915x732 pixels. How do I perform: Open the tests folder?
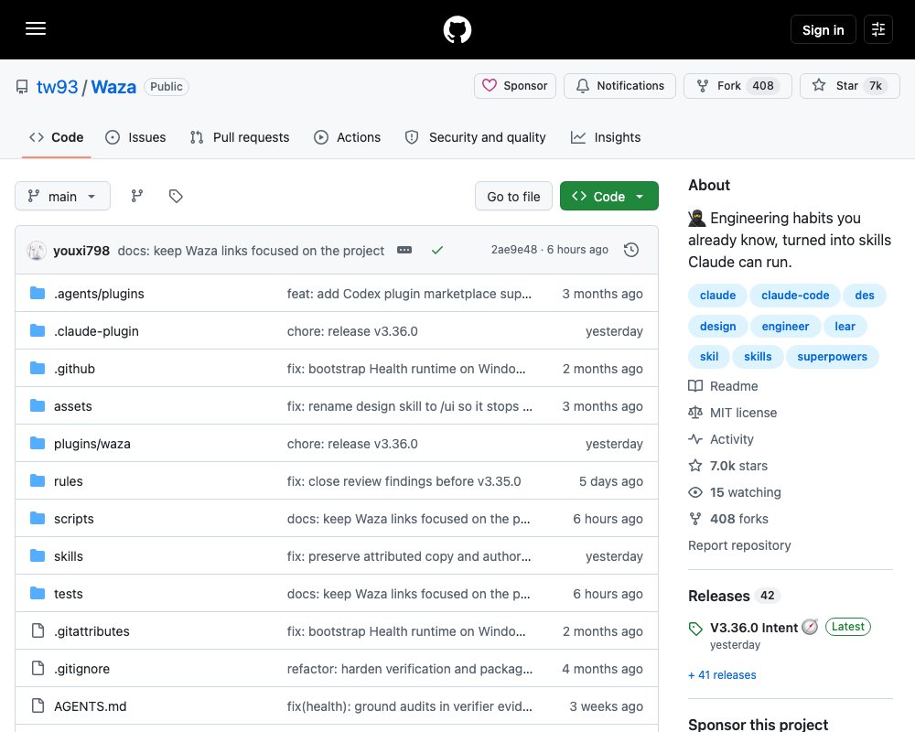69,594
